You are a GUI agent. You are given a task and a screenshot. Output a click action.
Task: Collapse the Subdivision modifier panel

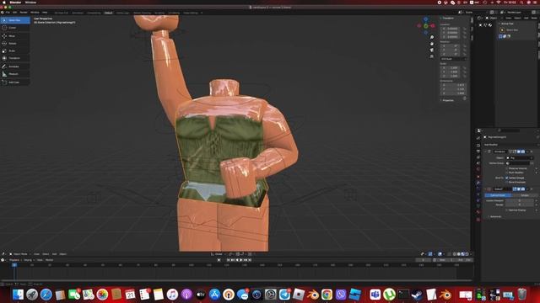486,189
